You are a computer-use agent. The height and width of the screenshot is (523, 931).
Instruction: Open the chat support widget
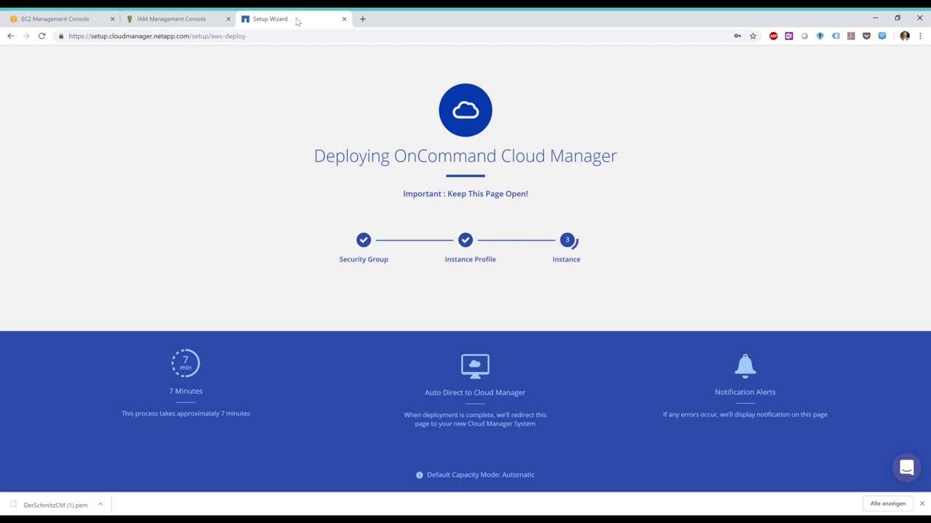(x=906, y=468)
